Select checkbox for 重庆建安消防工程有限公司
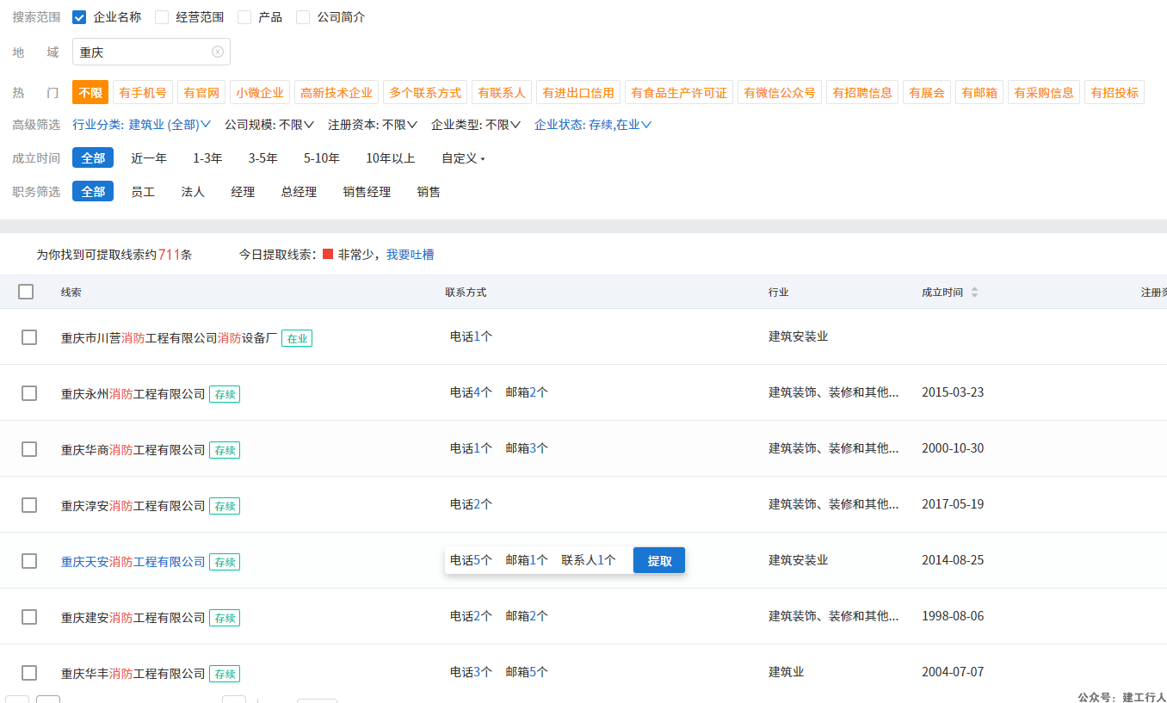Image resolution: width=1167 pixels, height=703 pixels. 29,617
